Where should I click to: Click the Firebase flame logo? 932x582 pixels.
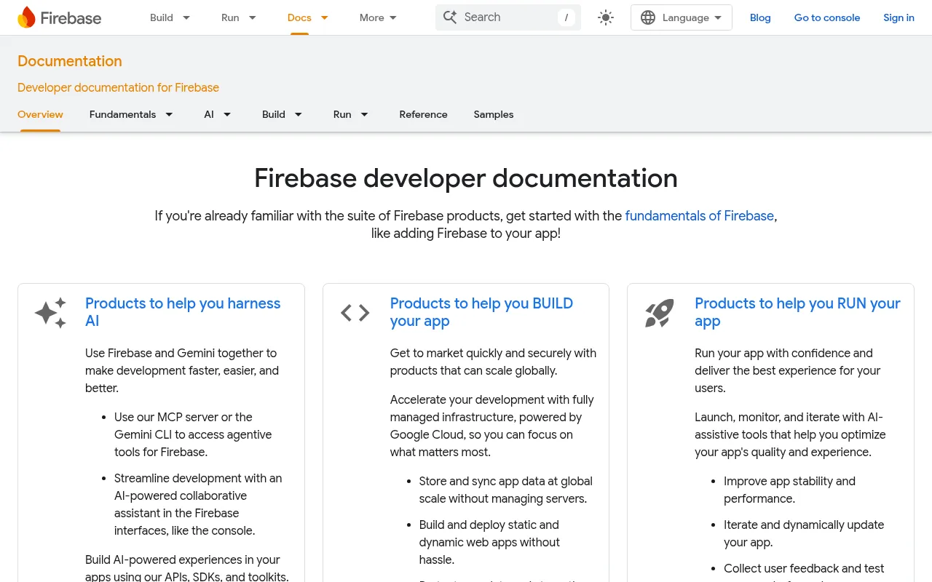pos(26,17)
